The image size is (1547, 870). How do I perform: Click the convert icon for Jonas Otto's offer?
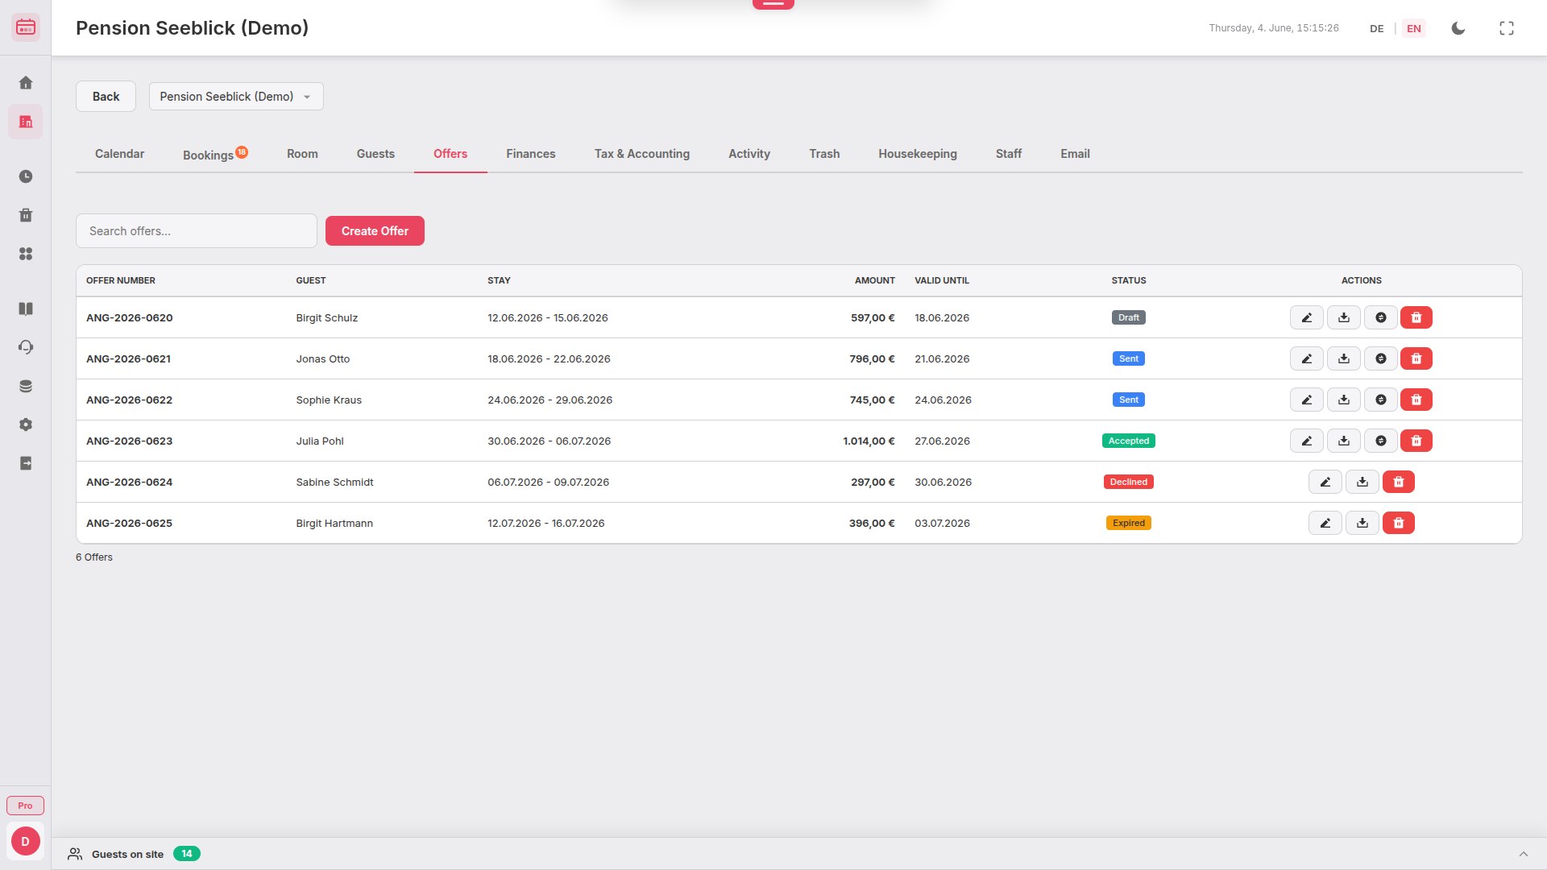click(1381, 358)
